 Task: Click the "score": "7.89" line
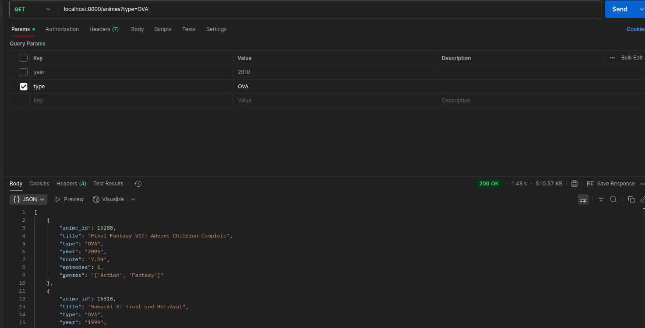click(85, 259)
